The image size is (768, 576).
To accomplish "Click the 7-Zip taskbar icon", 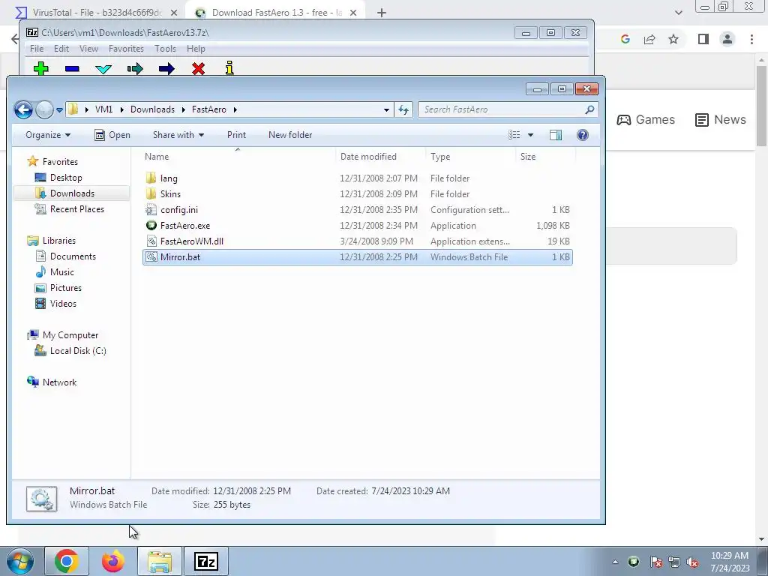I will tap(205, 561).
